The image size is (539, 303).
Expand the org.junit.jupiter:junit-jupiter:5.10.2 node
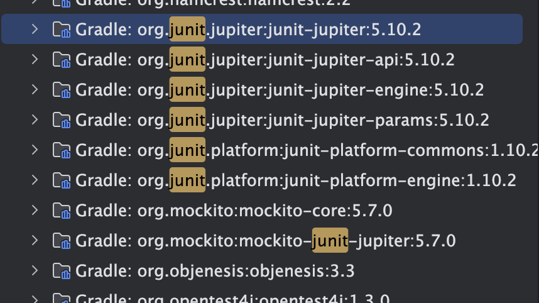click(x=35, y=30)
